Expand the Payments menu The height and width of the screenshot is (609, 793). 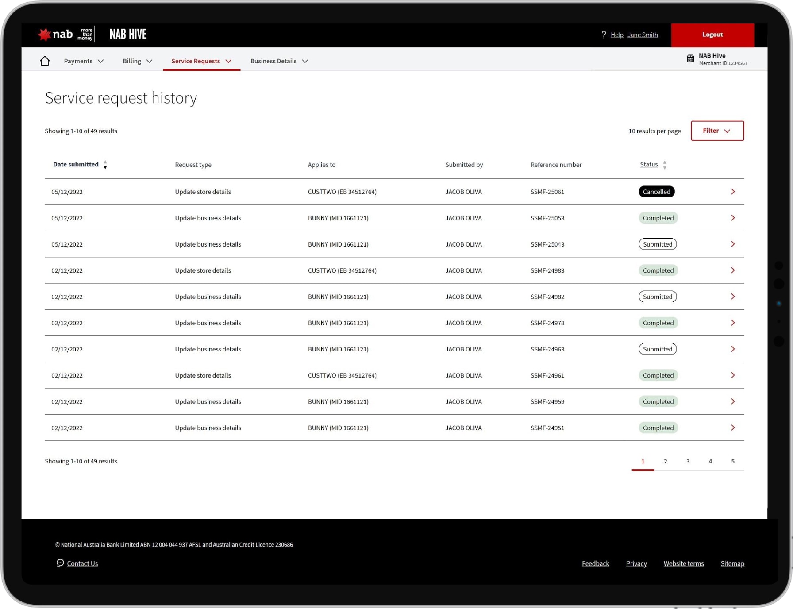(84, 61)
